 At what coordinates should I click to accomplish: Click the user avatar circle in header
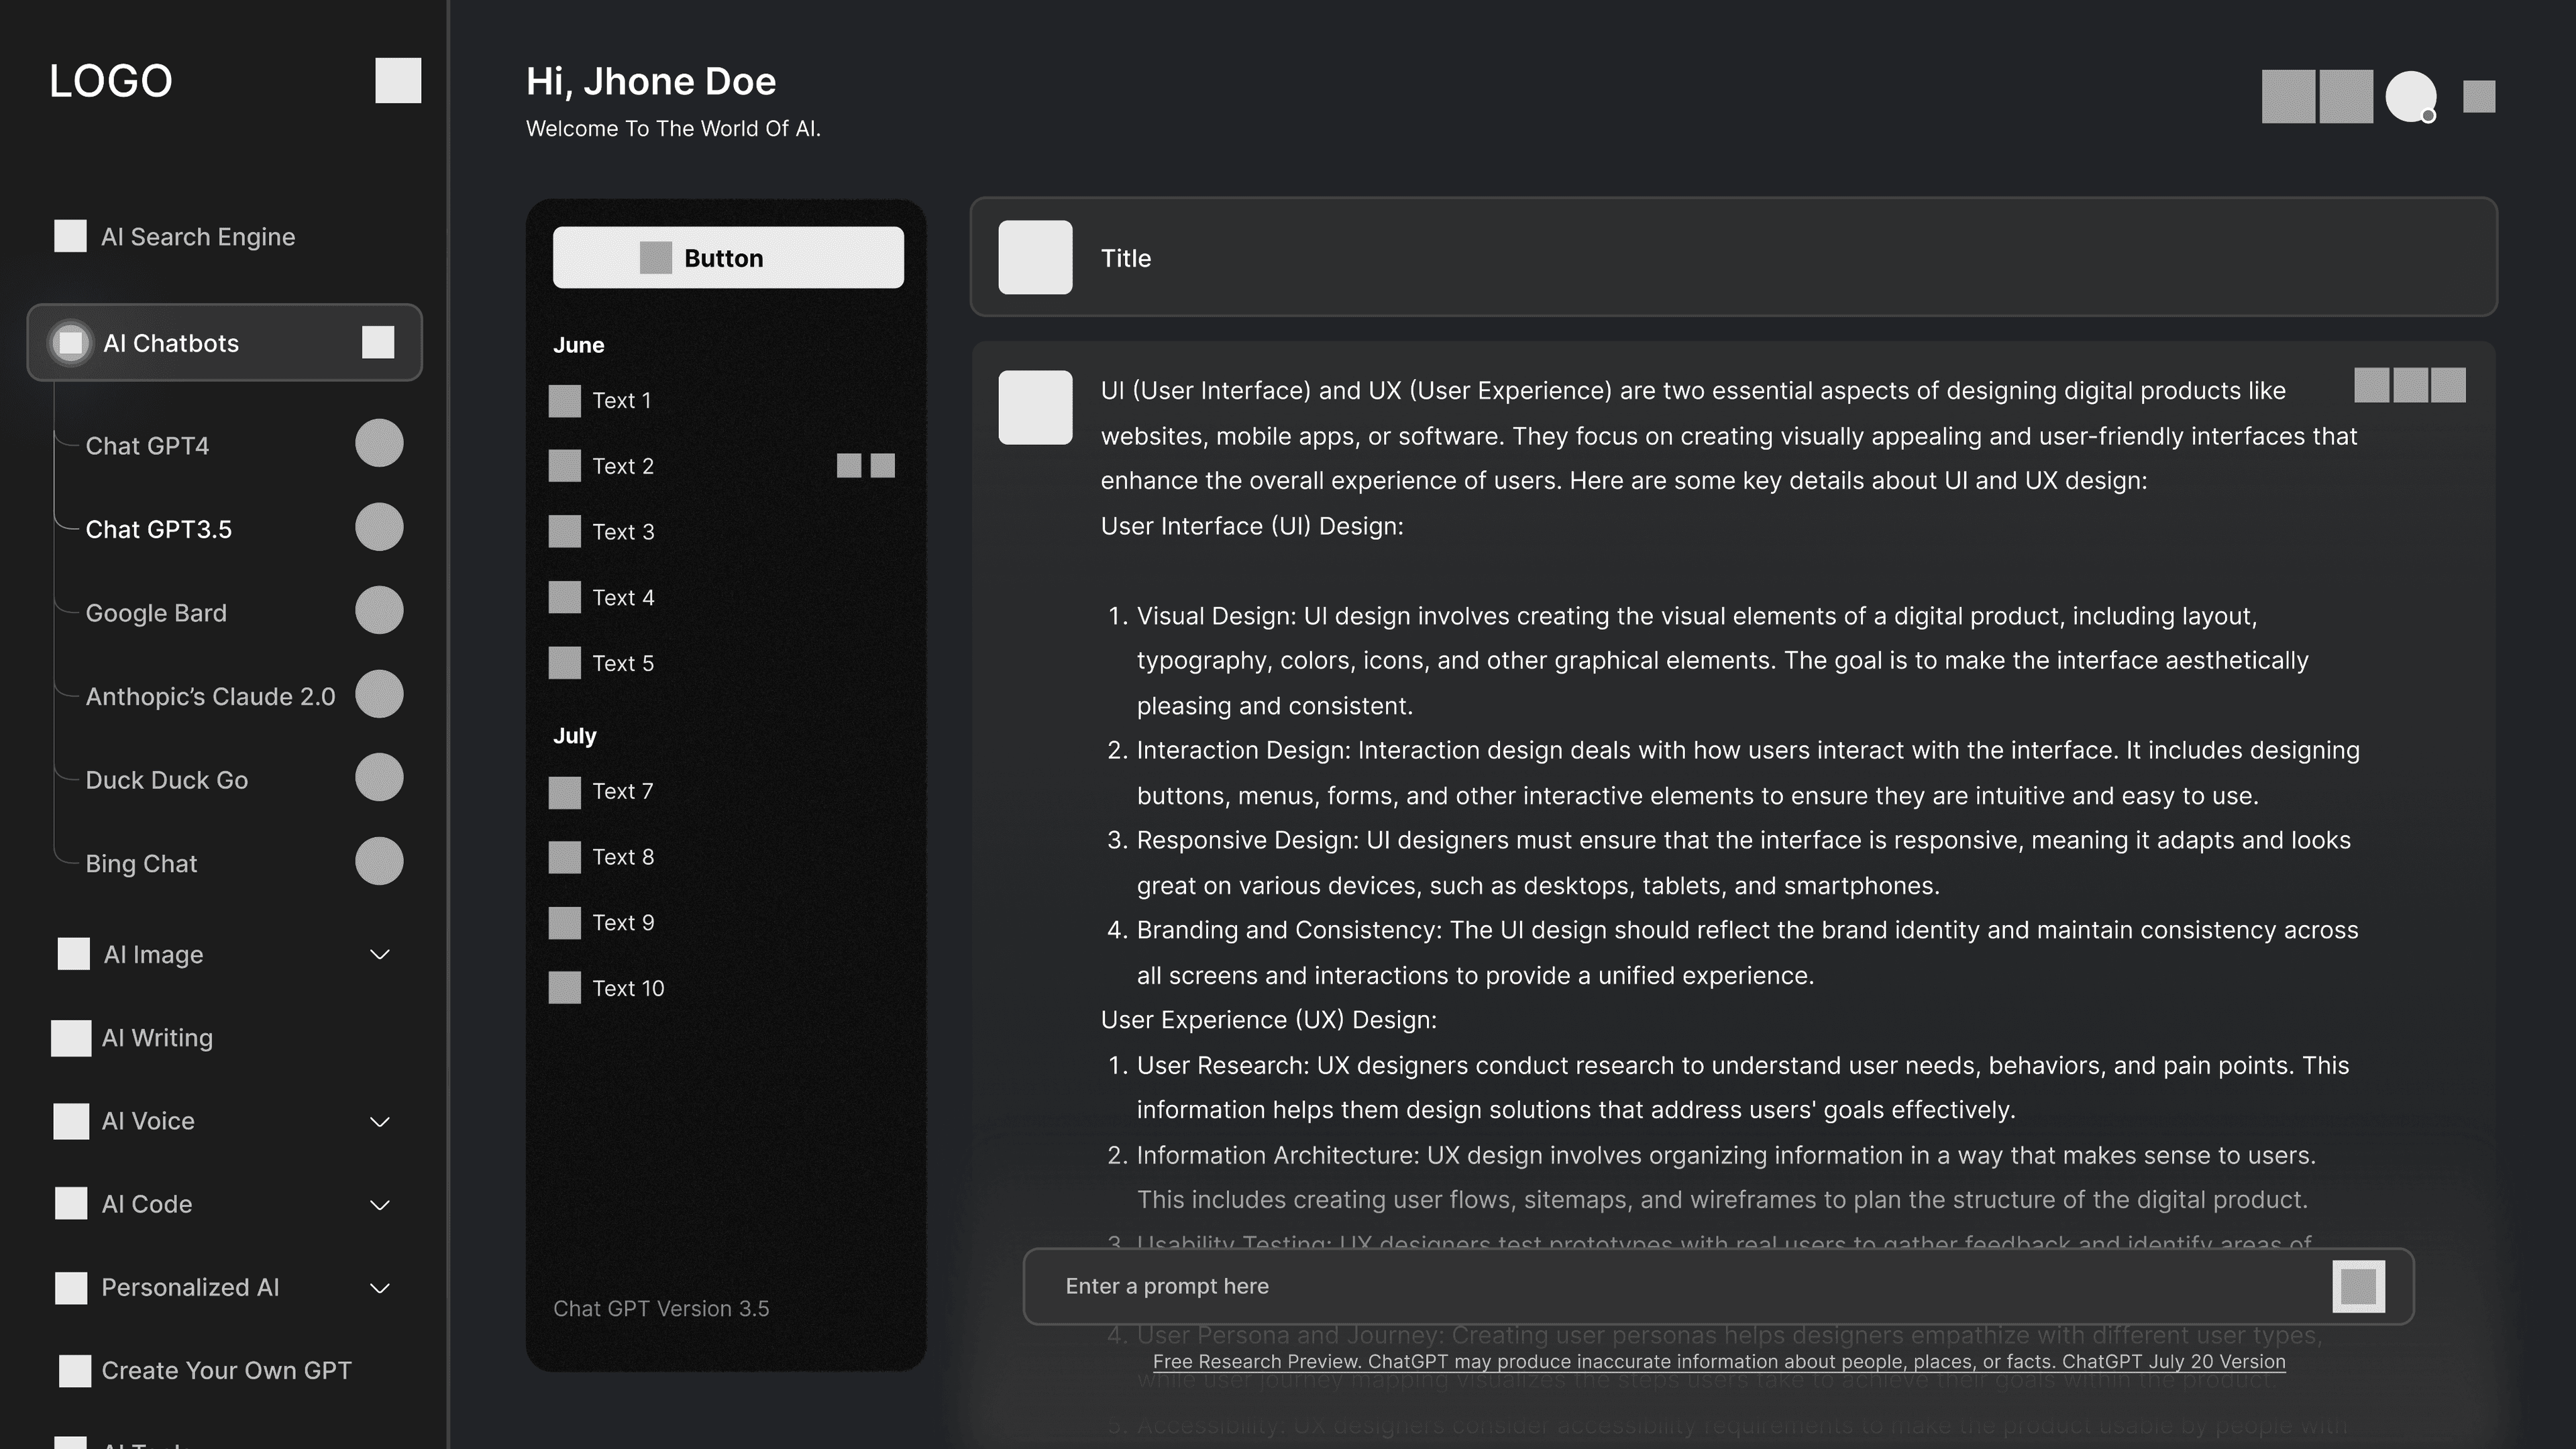pyautogui.click(x=2411, y=97)
